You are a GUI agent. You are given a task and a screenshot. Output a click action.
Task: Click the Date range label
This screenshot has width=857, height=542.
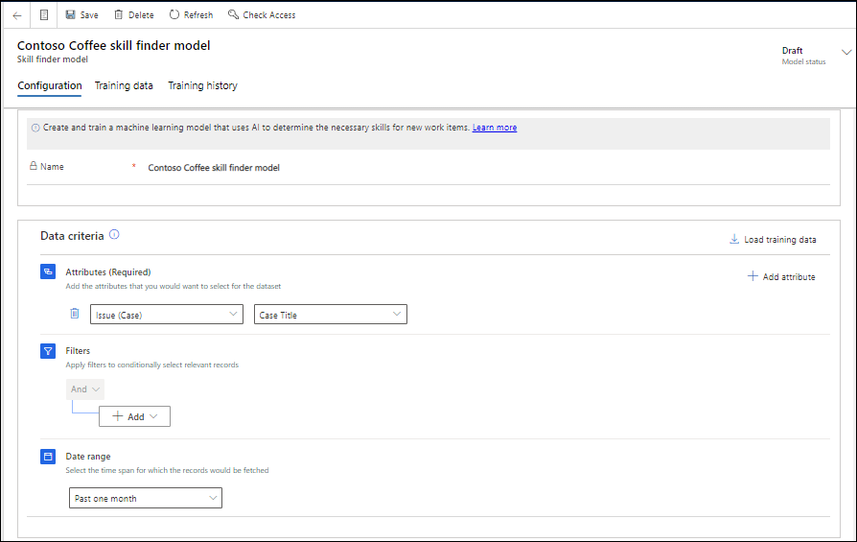click(88, 456)
